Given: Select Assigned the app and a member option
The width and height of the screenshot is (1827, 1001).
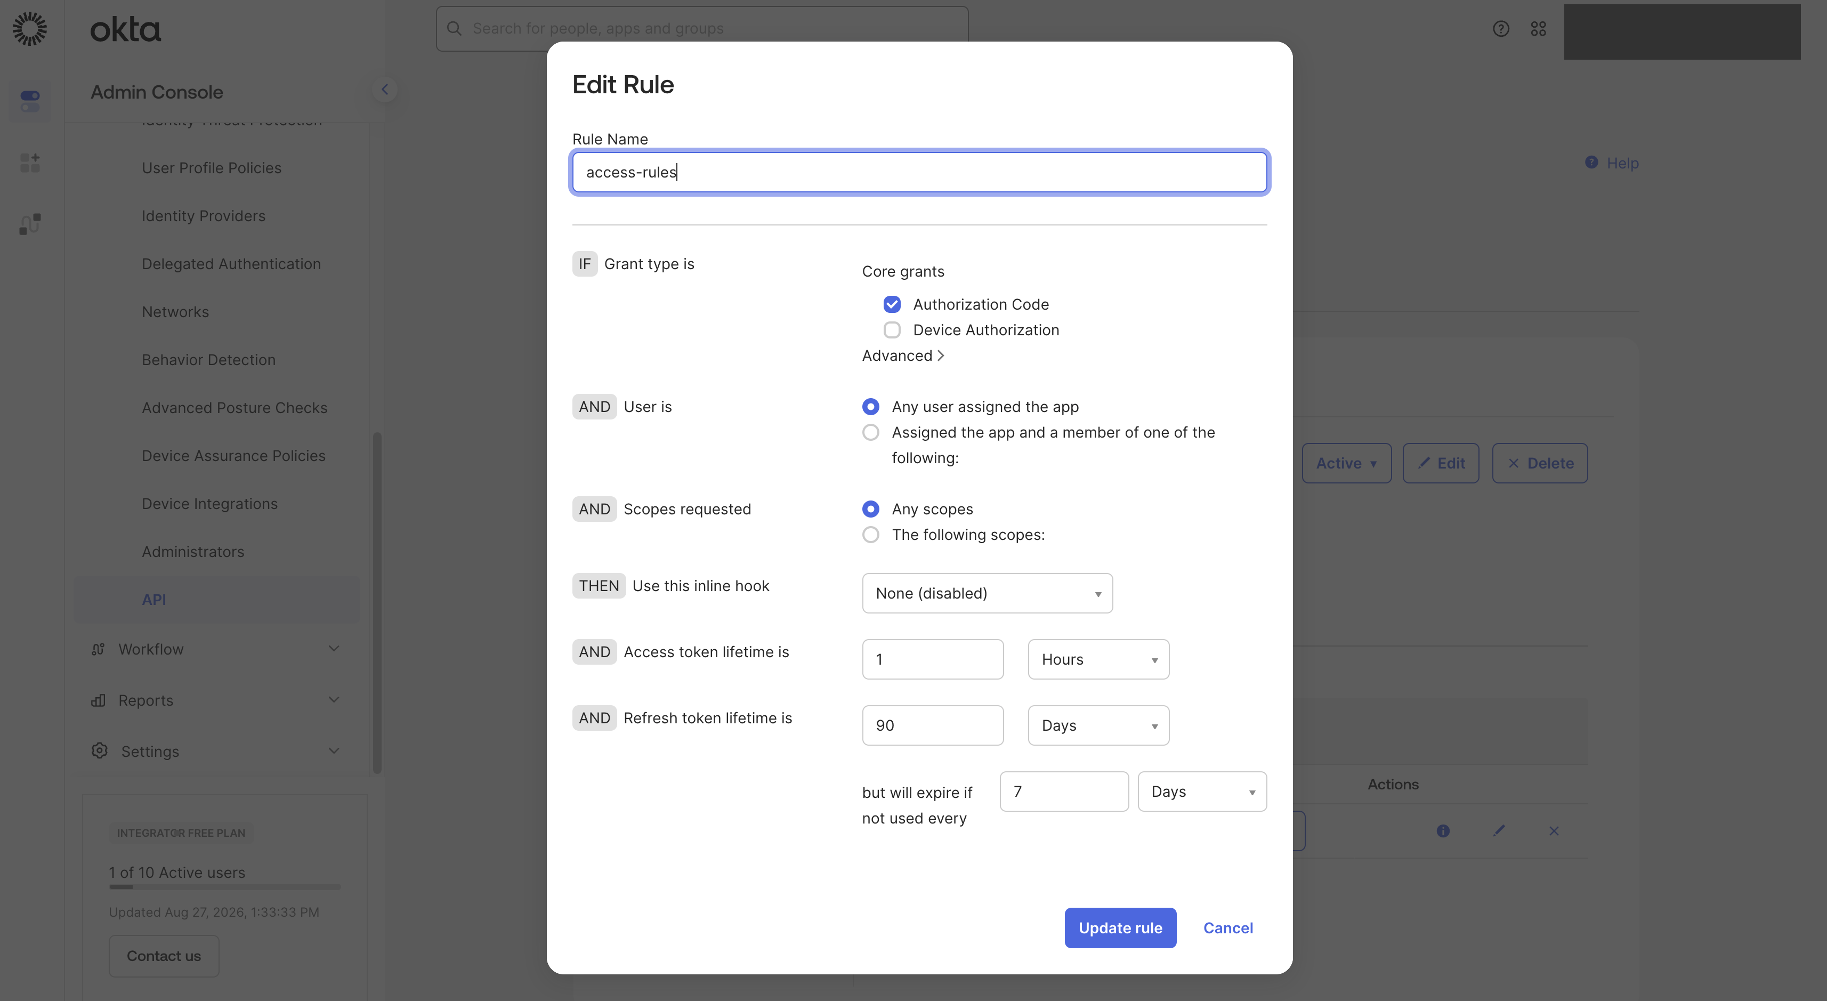Looking at the screenshot, I should 871,432.
